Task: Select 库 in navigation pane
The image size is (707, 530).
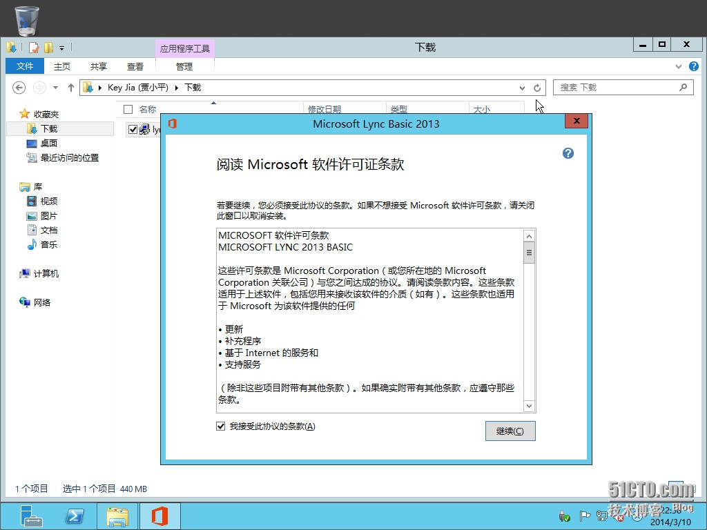Action: [x=37, y=186]
